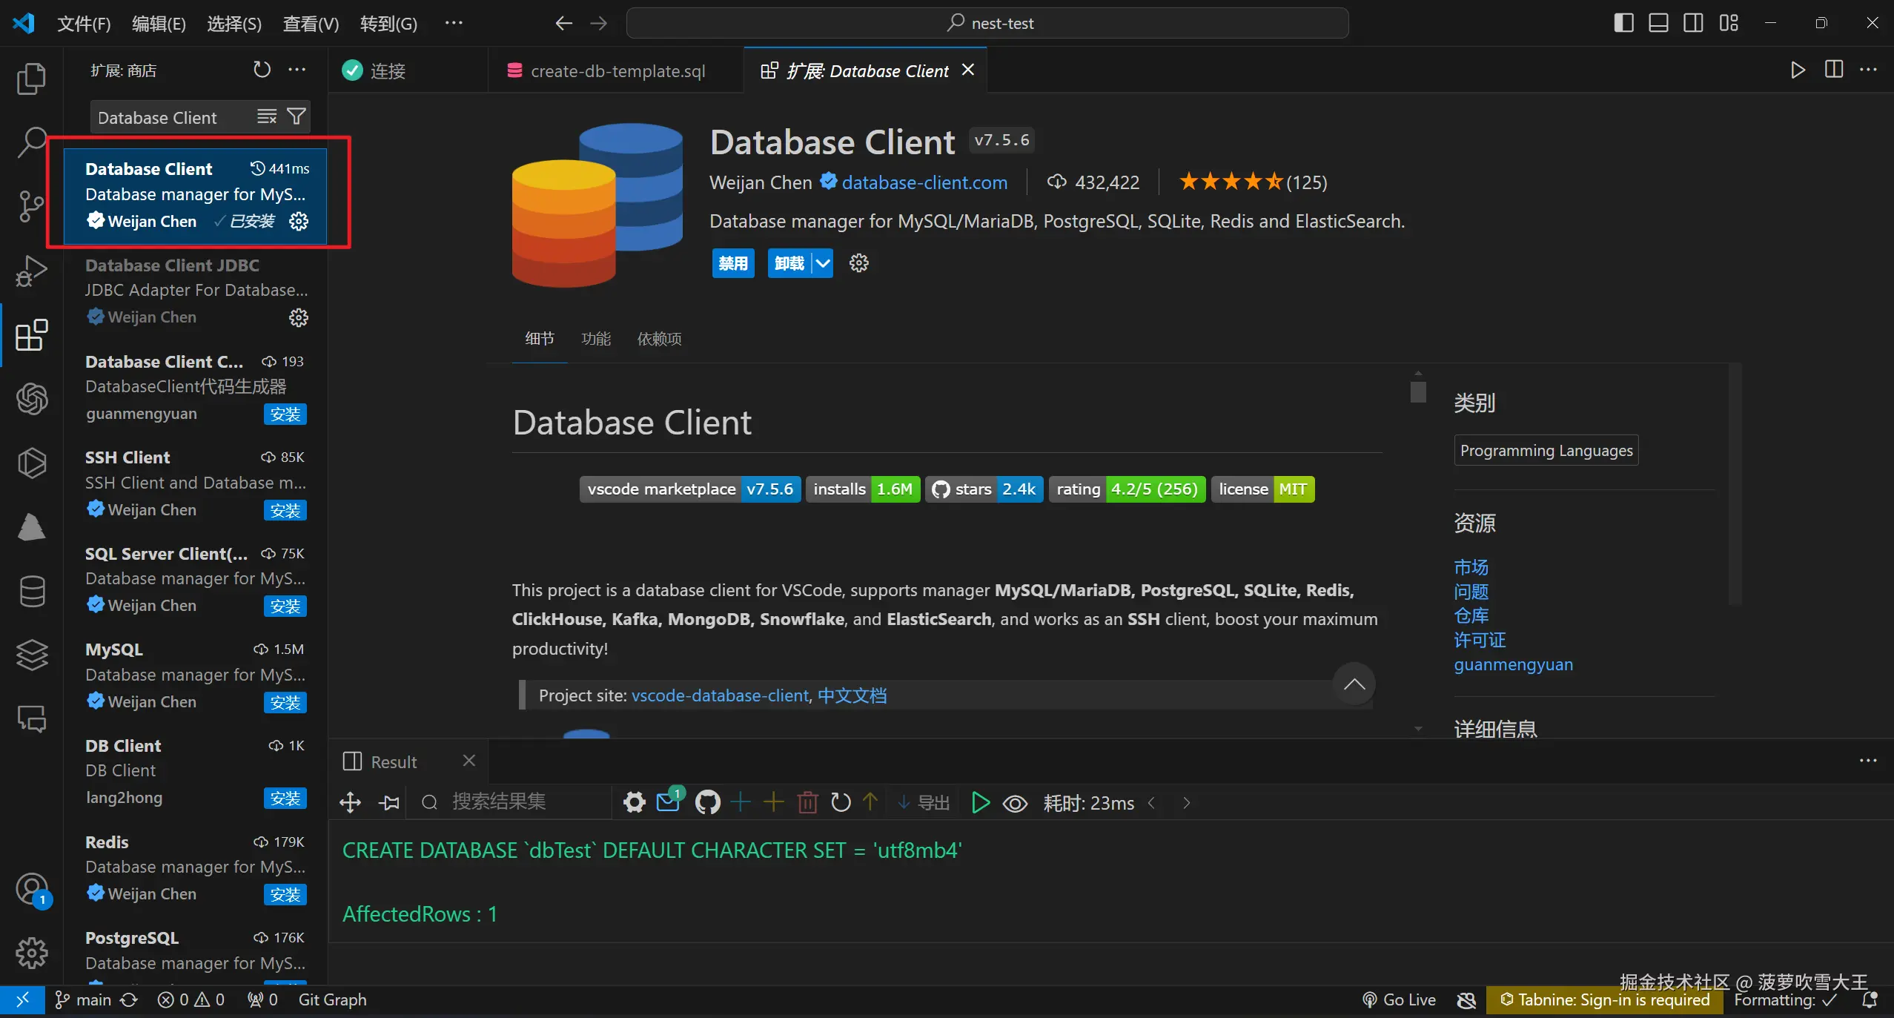Filter extensions with the funnel icon
The height and width of the screenshot is (1018, 1894).
297,117
